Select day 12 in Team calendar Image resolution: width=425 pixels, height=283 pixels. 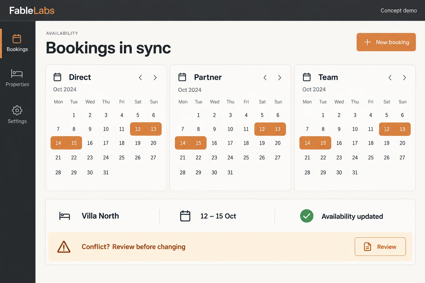(387, 129)
